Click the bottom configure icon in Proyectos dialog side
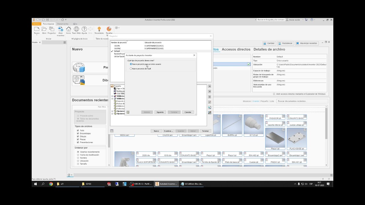The width and height of the screenshot is (365, 205). [210, 112]
